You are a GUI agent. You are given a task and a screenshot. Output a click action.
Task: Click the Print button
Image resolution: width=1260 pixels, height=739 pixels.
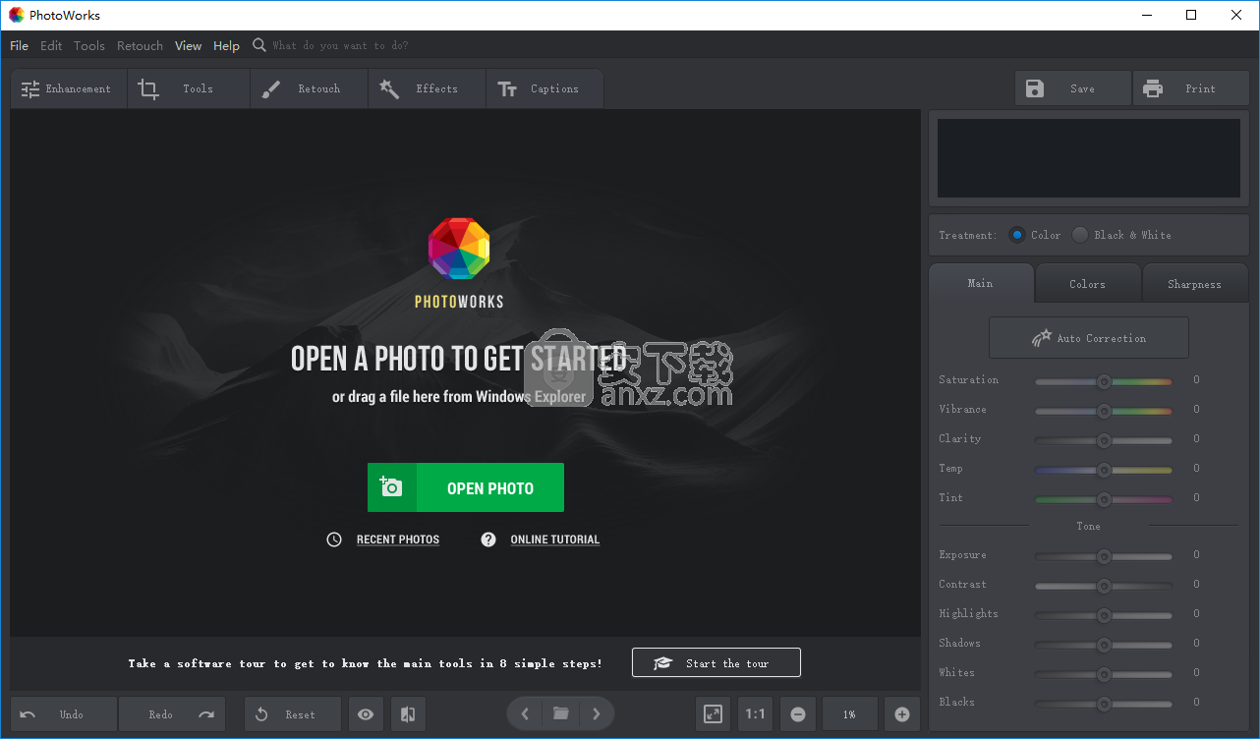tap(1191, 88)
